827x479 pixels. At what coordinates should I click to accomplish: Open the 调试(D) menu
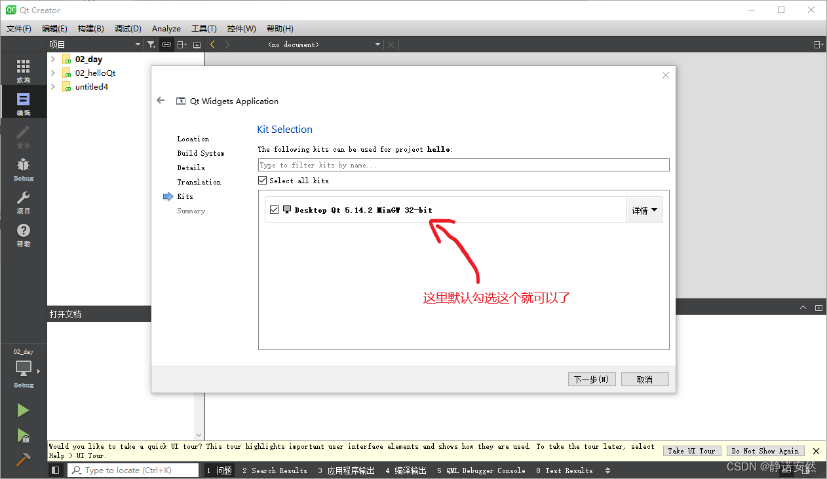[x=128, y=29]
